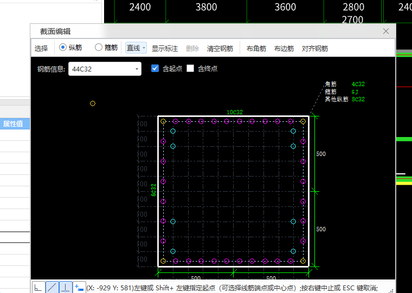Click the dynamic input plus icon
Viewport: 412px width, 293px height.
[x=79, y=288]
